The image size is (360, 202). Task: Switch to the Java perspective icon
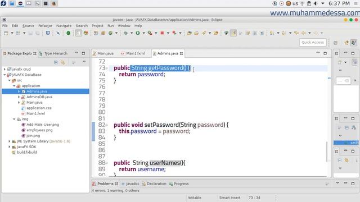354,43
